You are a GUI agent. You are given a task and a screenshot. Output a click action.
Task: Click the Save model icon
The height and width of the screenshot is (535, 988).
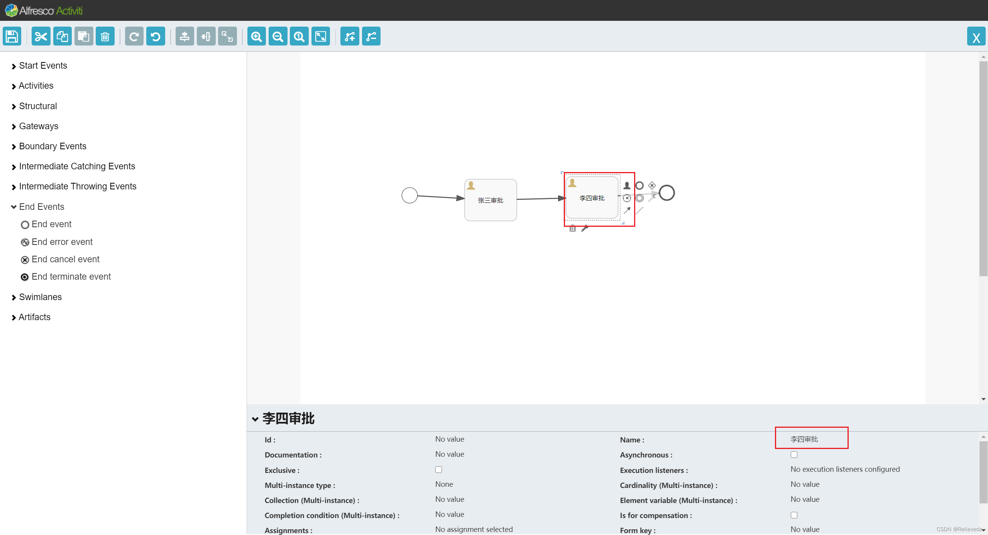[x=12, y=37]
